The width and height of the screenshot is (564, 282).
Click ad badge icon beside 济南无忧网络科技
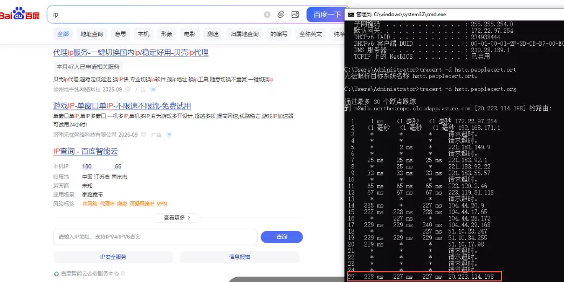click(x=169, y=135)
